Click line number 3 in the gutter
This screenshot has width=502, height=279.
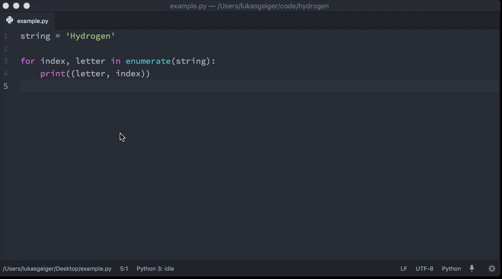tap(6, 61)
